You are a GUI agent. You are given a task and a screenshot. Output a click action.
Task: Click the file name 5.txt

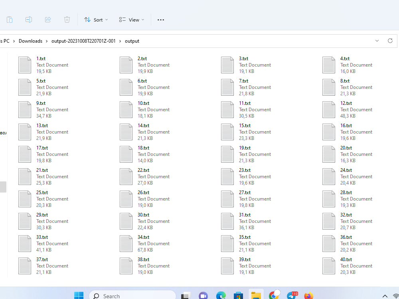(x=41, y=81)
